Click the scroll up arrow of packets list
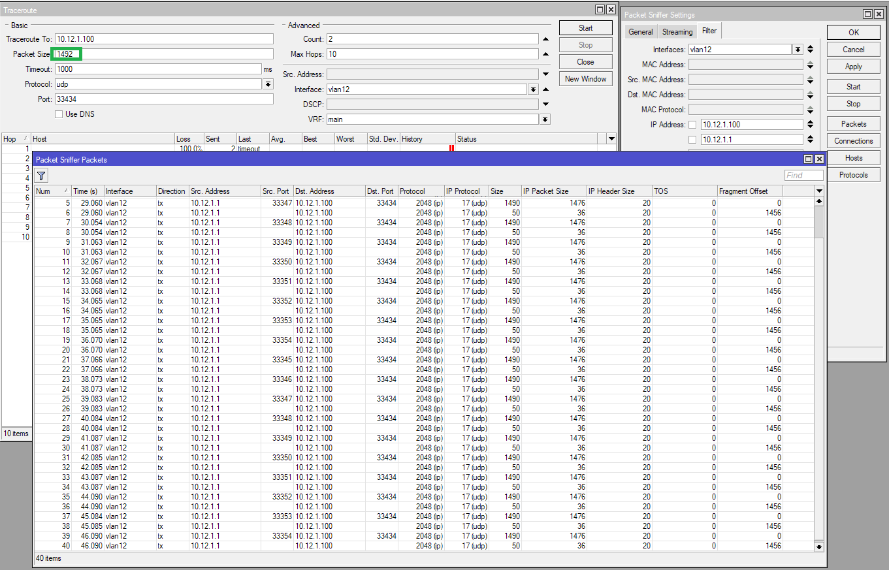889x570 pixels. click(x=819, y=202)
